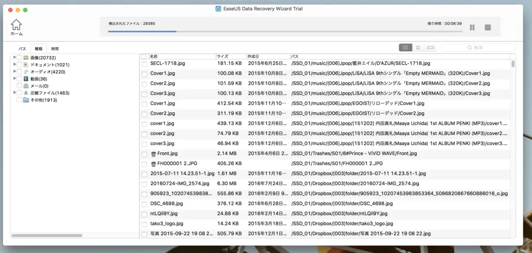532x253 pixels.
Task: Expand the オーディオ(4220) tree node
Action: point(15,71)
